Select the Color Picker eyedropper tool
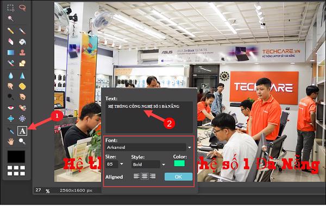The height and width of the screenshot is (216, 326). pyautogui.click(x=11, y=131)
